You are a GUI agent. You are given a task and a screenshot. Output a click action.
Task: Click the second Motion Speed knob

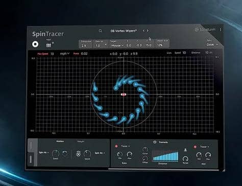click(x=87, y=154)
